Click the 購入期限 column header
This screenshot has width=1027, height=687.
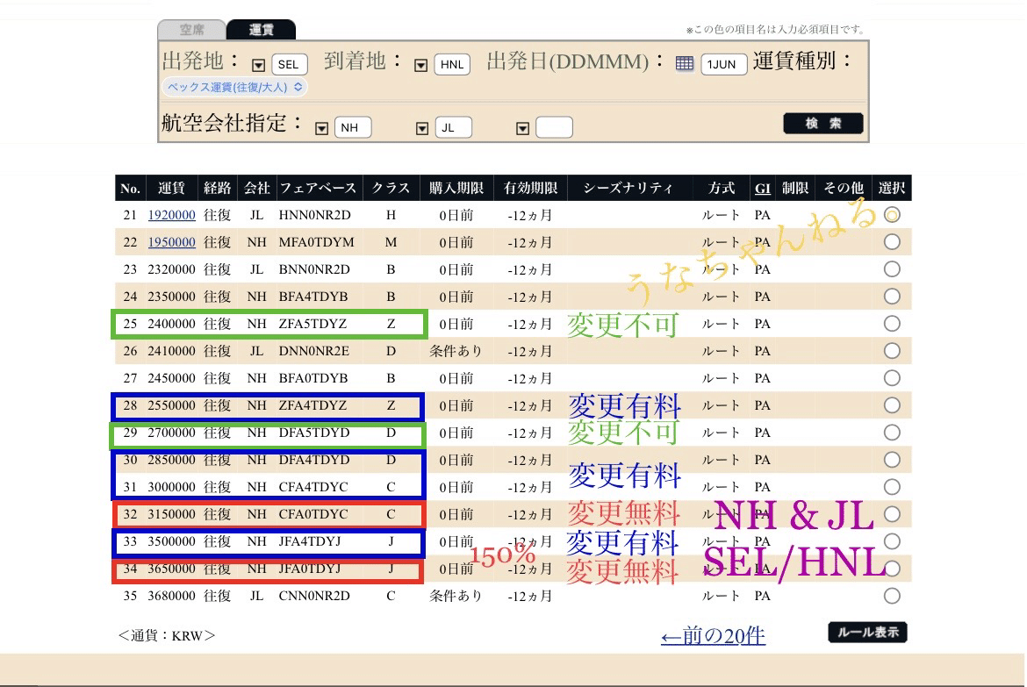pos(456,189)
